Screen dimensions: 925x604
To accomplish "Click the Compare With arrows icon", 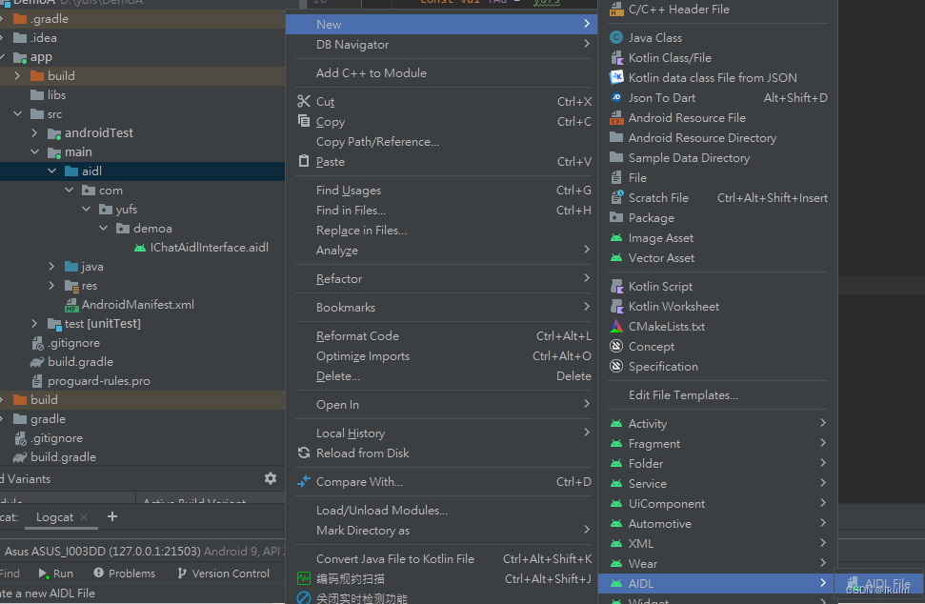I will pos(304,481).
